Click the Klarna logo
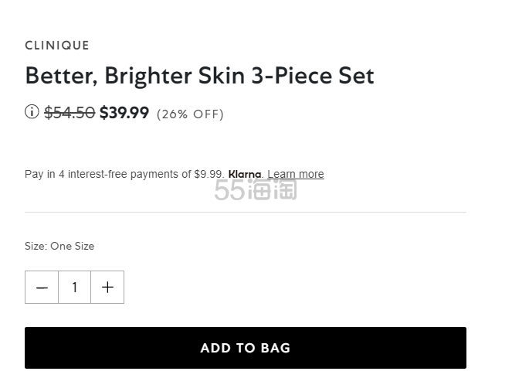 click(x=245, y=174)
